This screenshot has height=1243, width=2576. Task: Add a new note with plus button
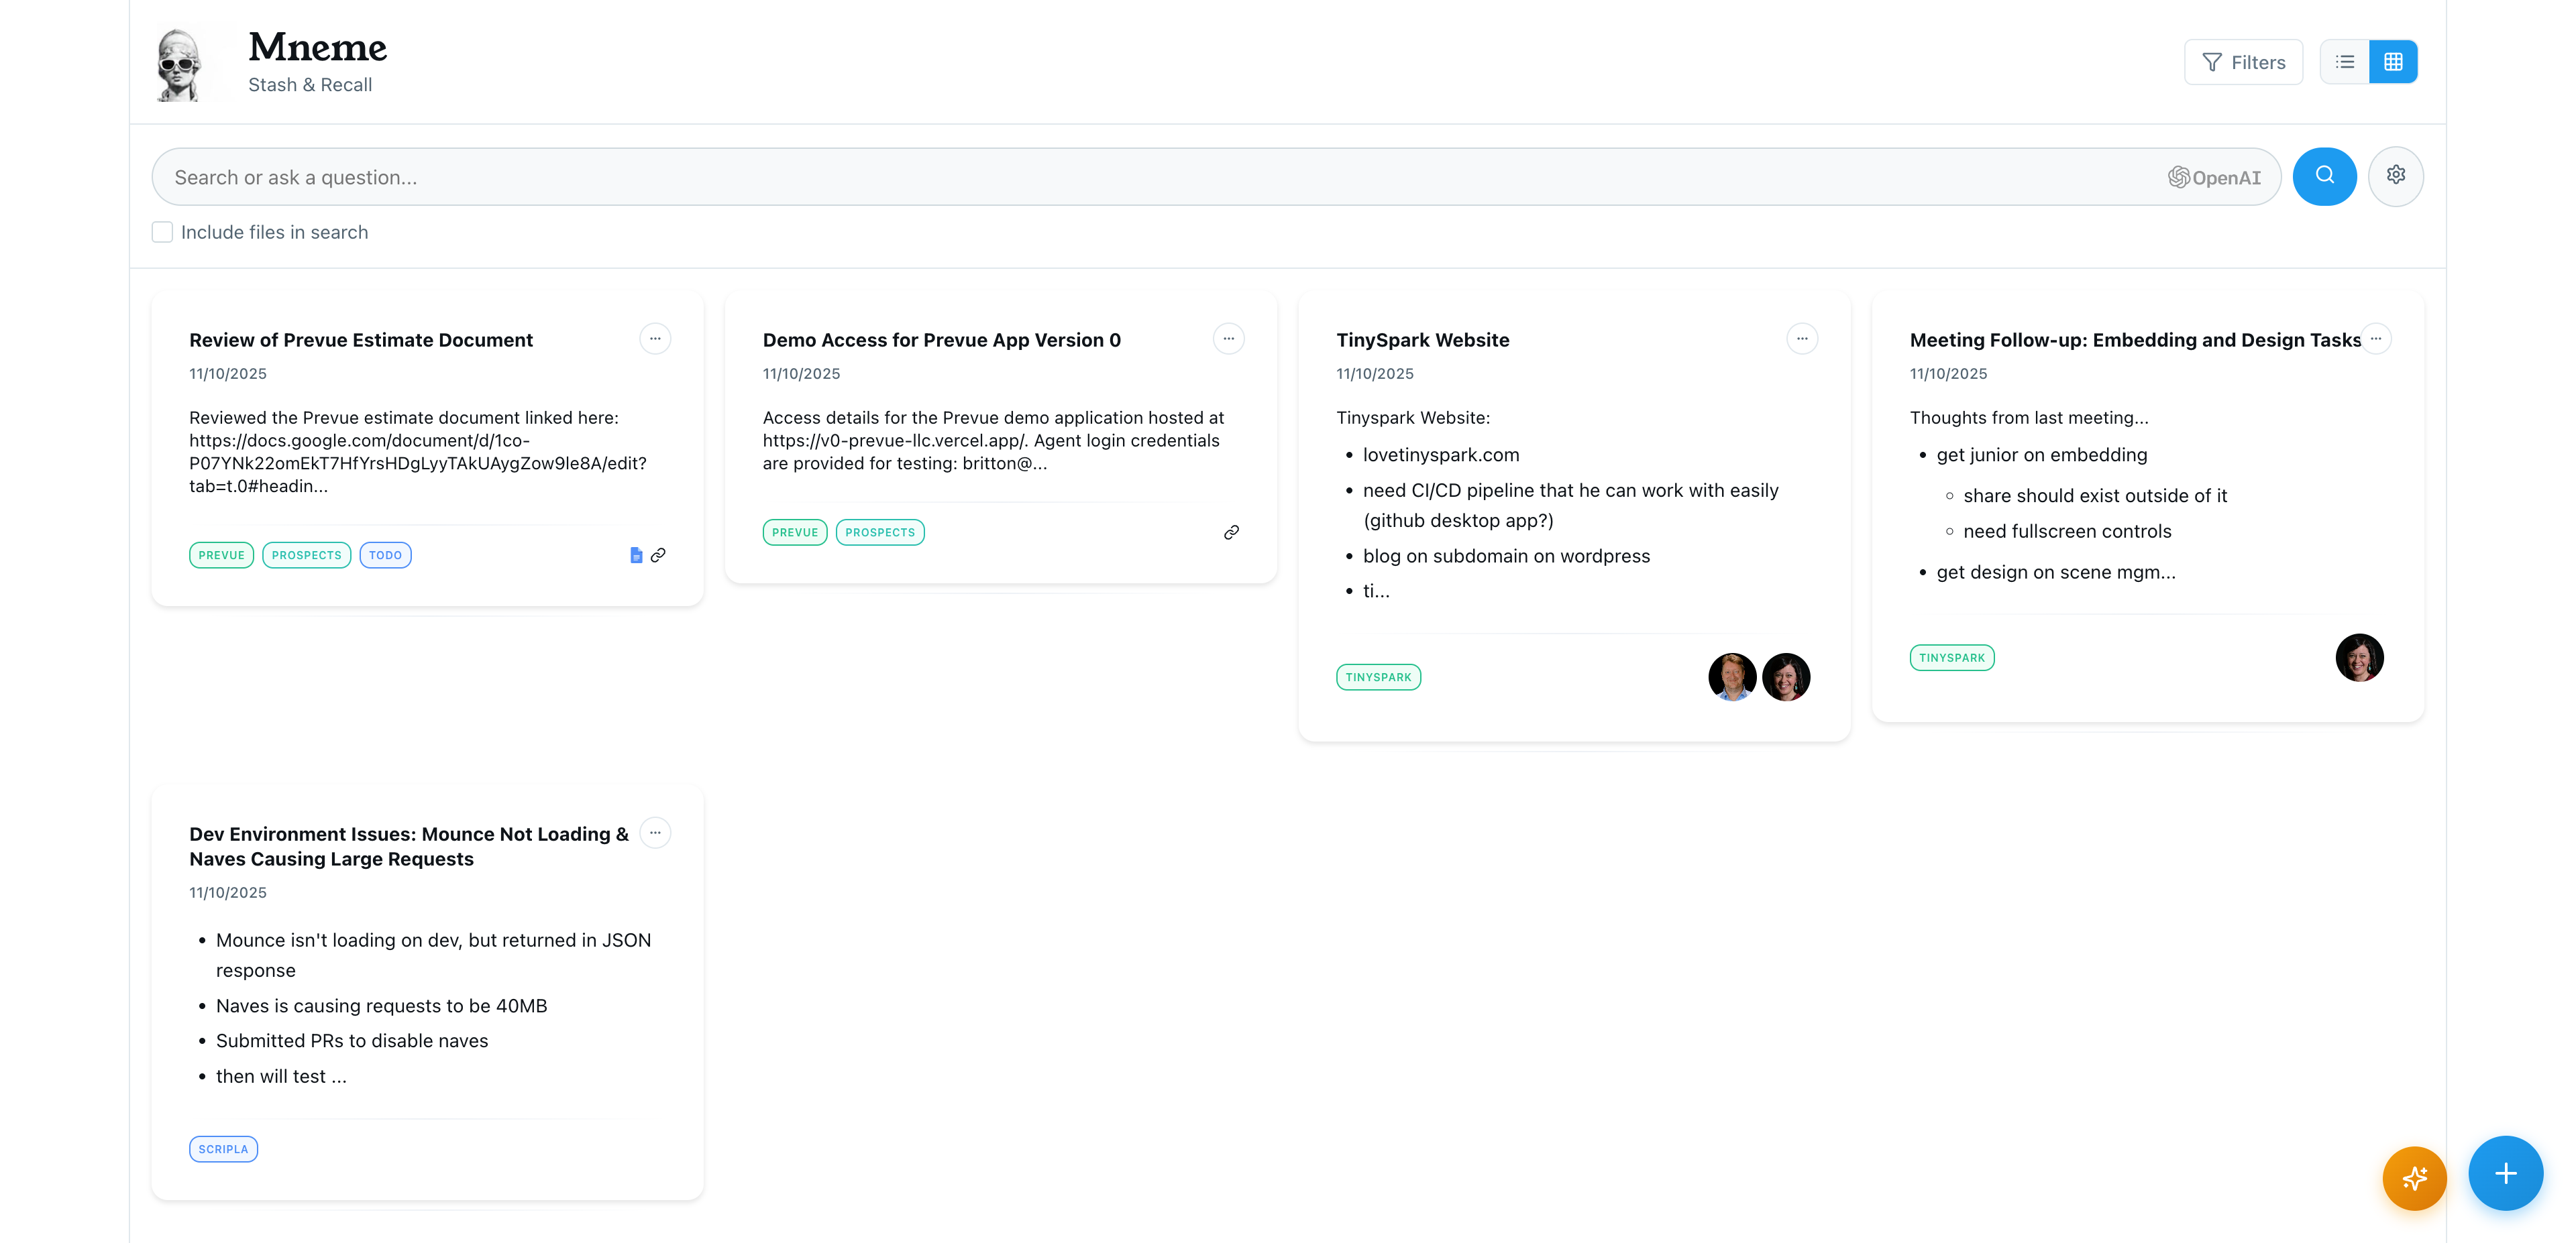tap(2504, 1173)
